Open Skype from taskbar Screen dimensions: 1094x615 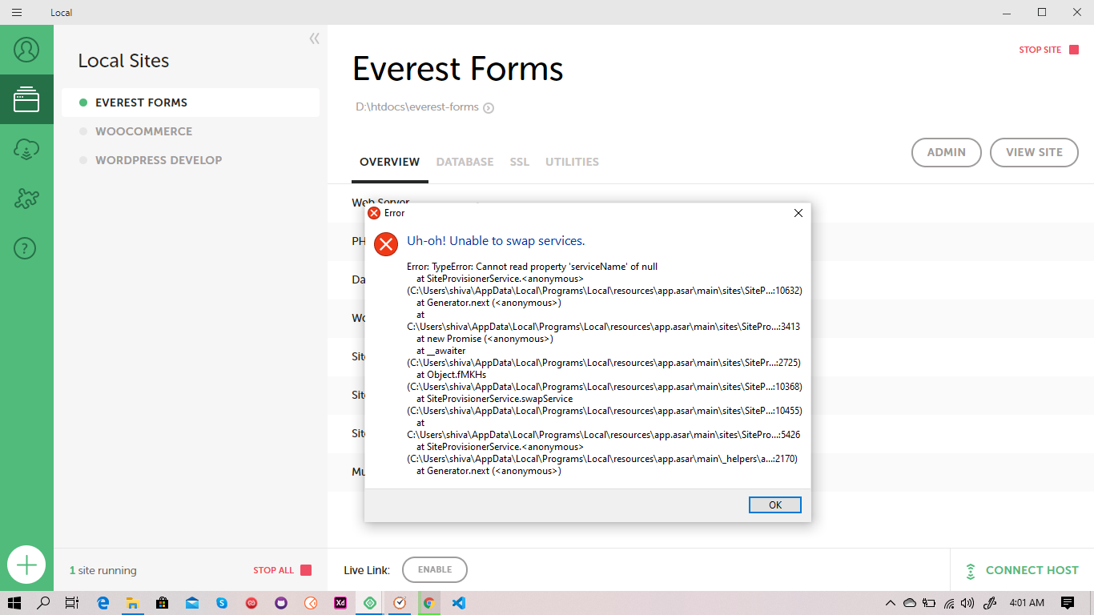click(x=221, y=603)
